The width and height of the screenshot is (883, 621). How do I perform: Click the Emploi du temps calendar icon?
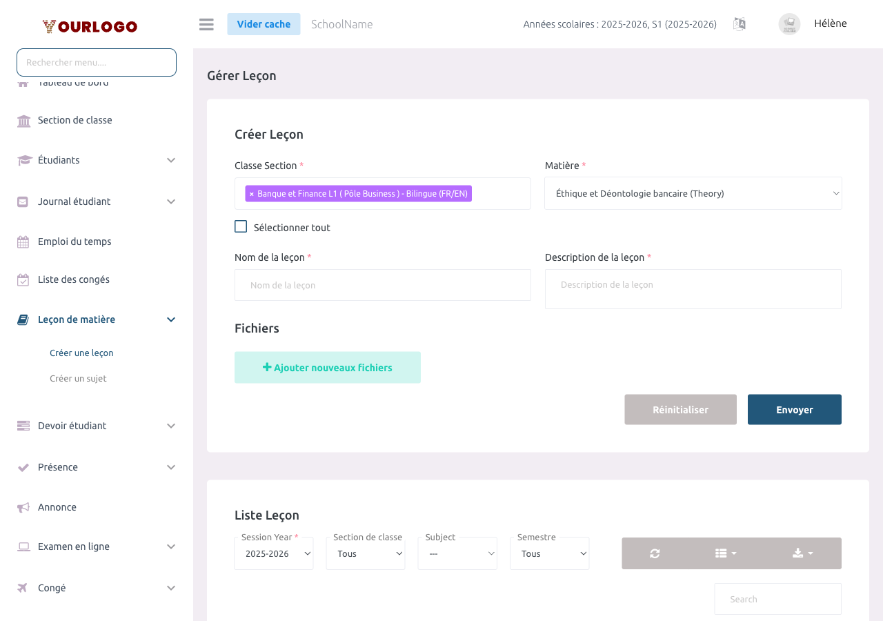point(23,242)
